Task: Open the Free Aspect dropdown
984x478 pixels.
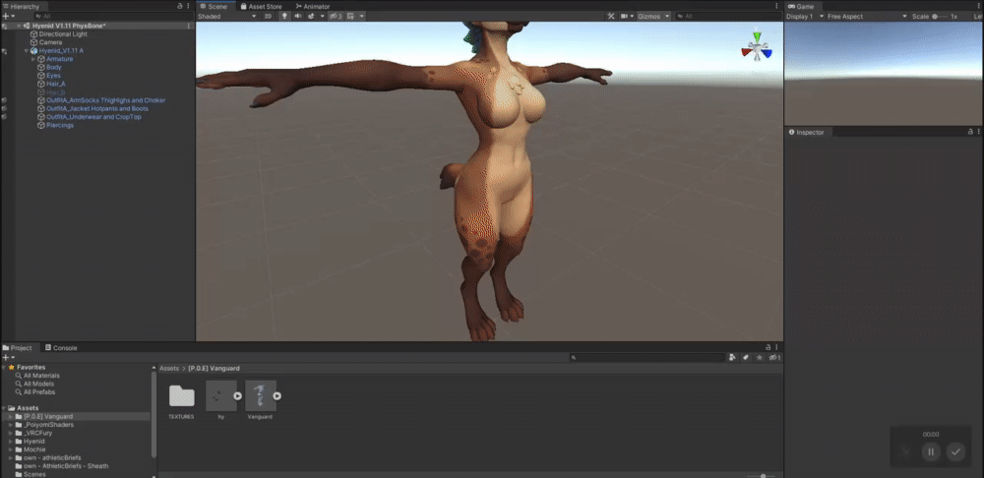Action: pos(867,17)
